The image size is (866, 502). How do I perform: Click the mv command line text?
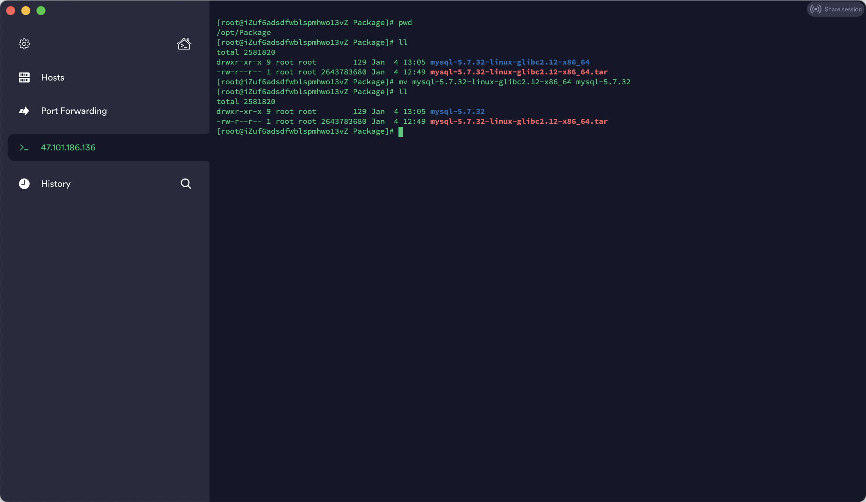514,82
